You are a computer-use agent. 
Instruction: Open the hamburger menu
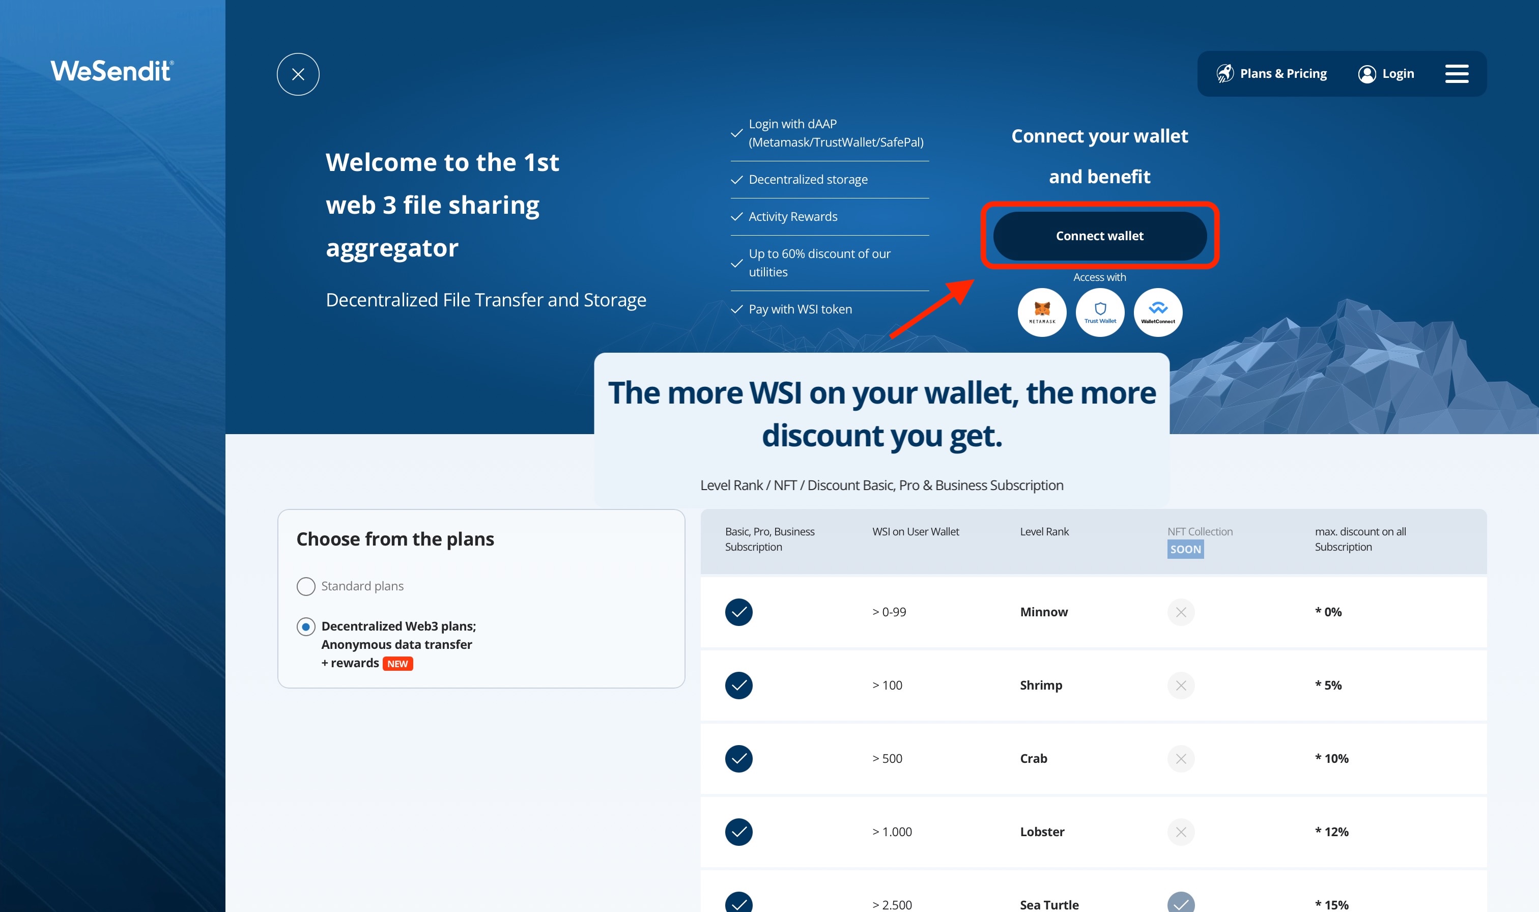(1456, 74)
